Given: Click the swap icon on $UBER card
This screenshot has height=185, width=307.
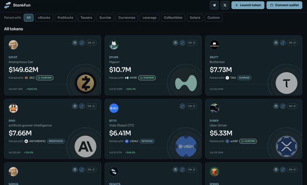Looking at the screenshot, I should click(283, 106).
